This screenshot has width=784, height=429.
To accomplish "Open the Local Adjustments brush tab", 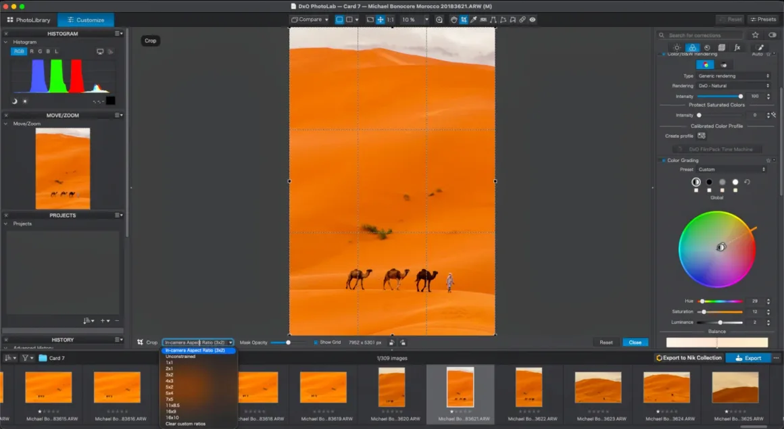I will click(760, 47).
